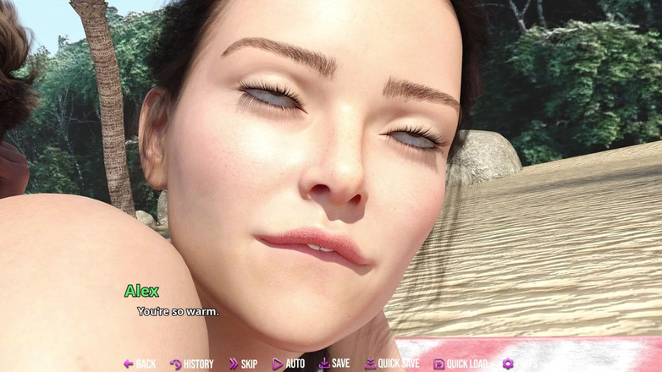Click the Auto play triangle icon
This screenshot has width=662, height=372.
277,364
